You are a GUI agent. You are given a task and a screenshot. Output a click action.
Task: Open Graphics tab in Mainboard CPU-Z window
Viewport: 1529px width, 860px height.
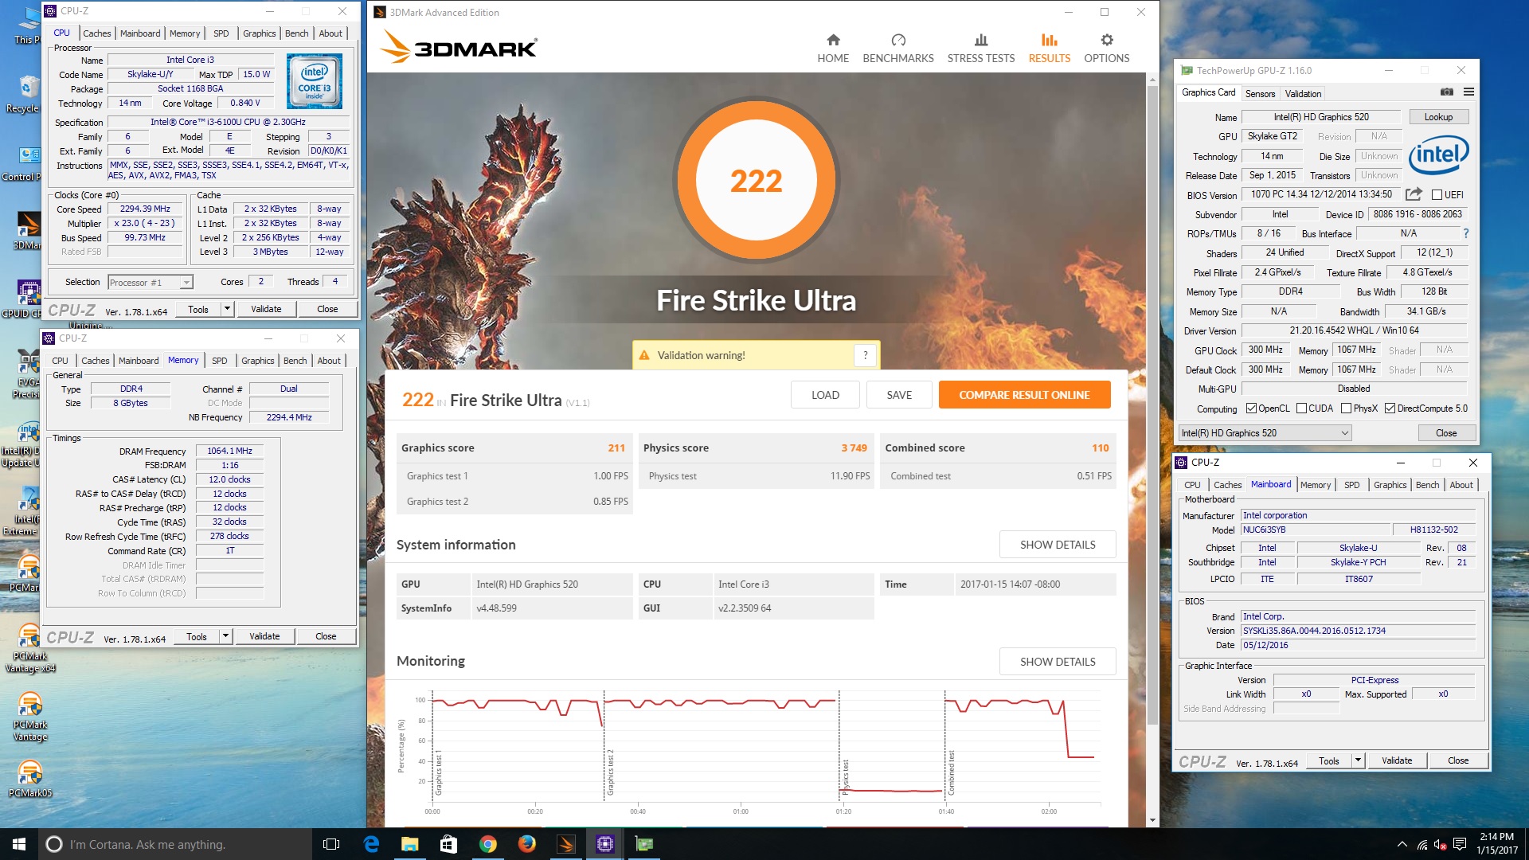[1390, 485]
